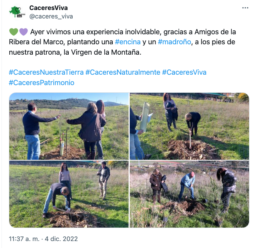
Task: Select the #CaceresViva hashtag
Action: click(184, 72)
